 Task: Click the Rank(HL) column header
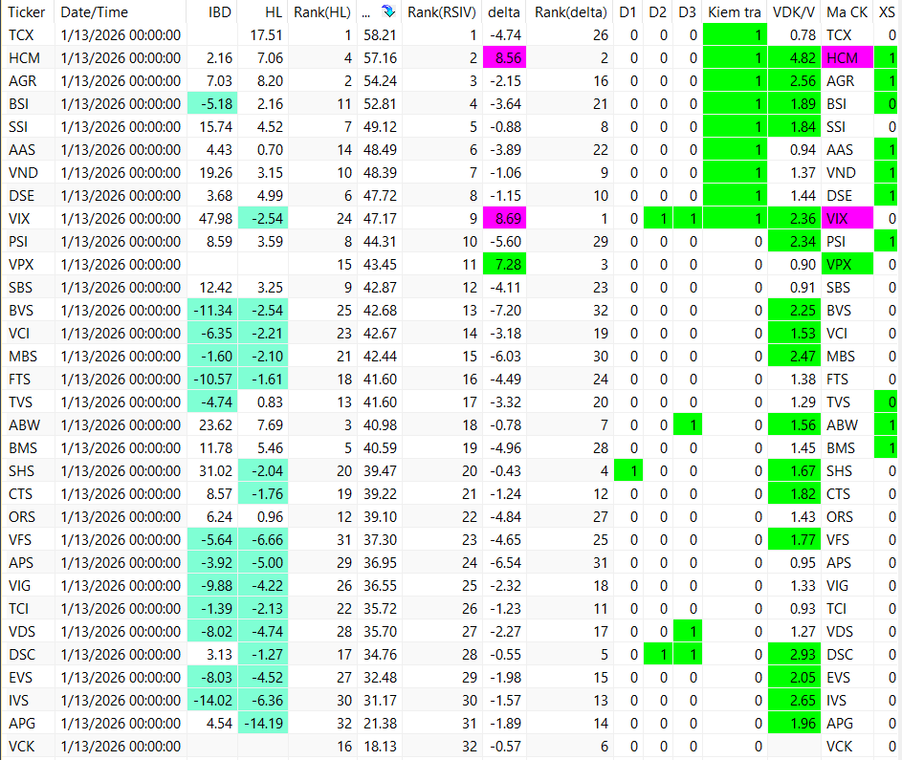tap(321, 12)
